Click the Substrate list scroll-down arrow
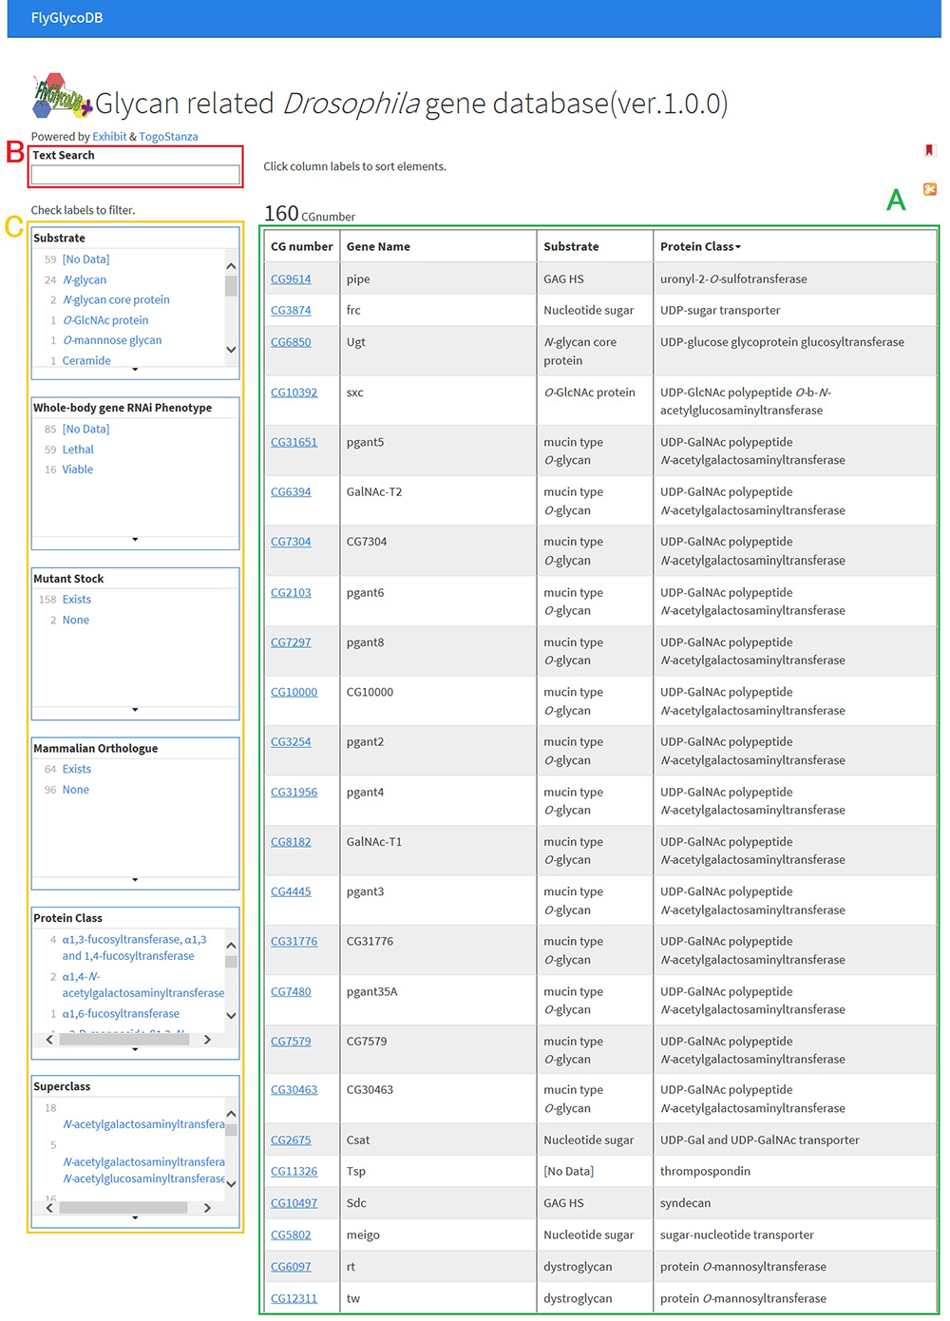 231,350
